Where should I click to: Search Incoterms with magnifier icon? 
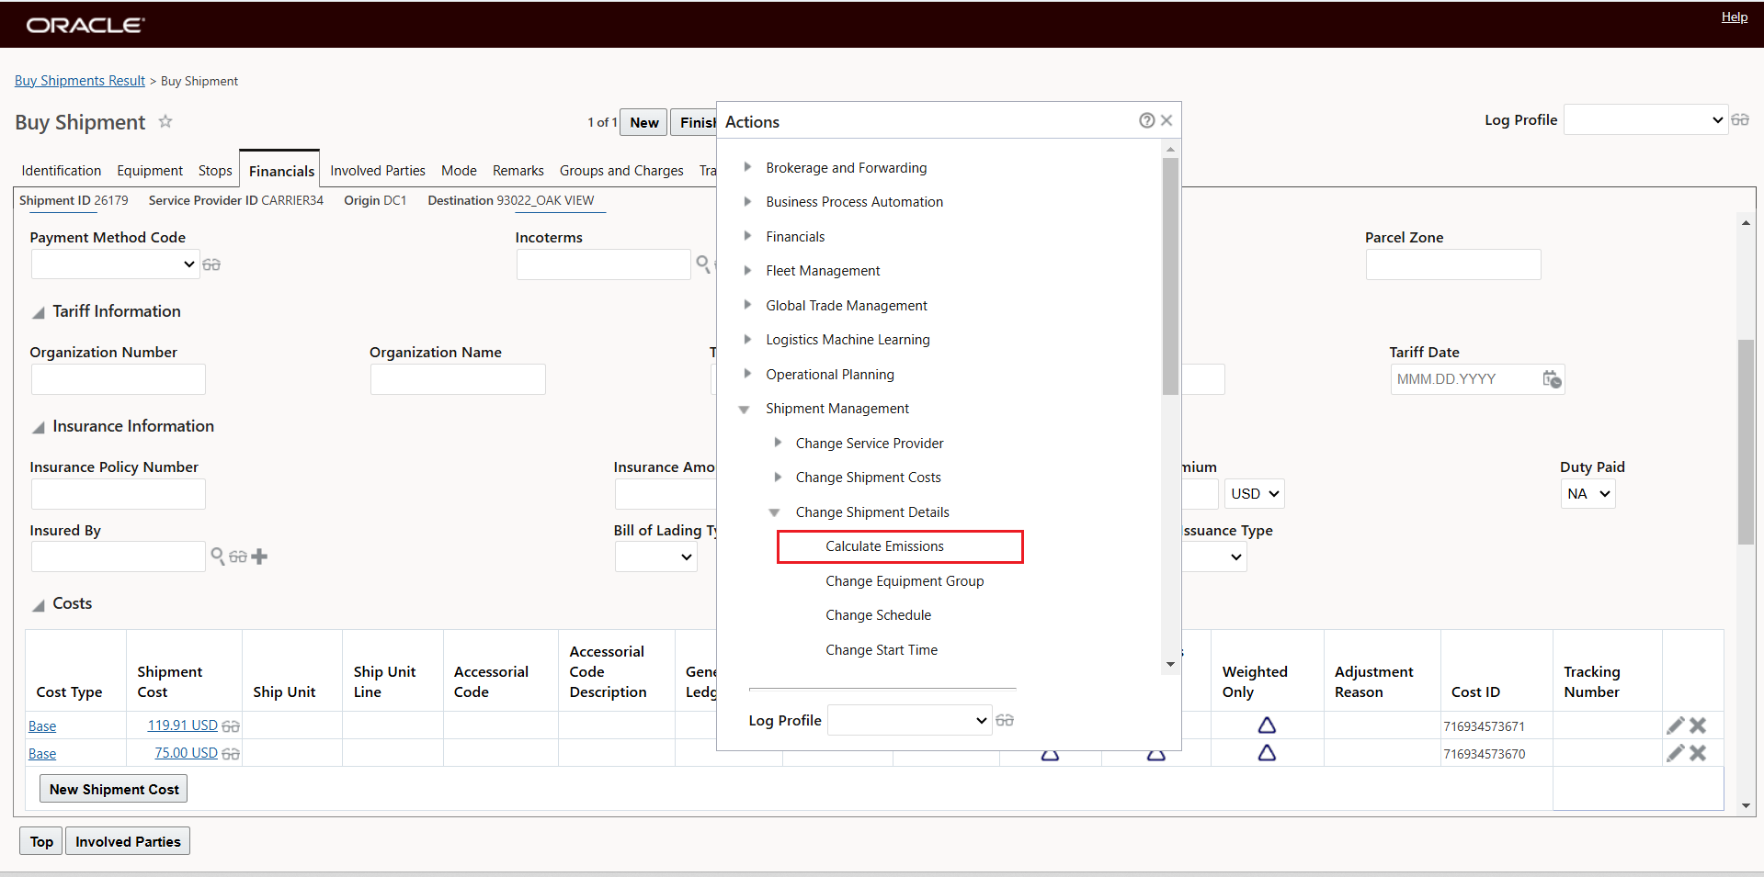click(703, 264)
